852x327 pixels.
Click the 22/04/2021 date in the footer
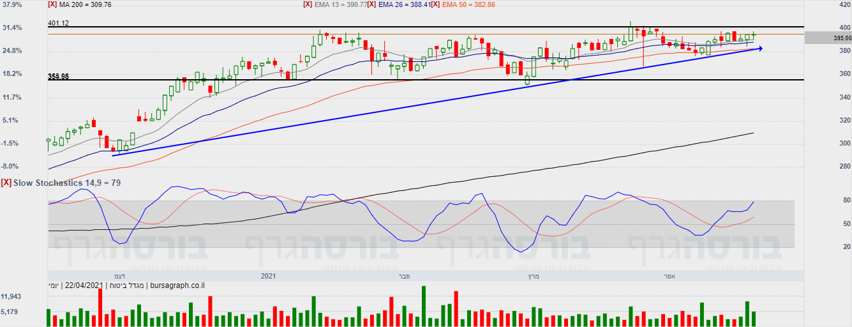pyautogui.click(x=85, y=285)
